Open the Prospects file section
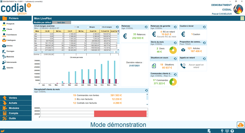The height and width of the screenshot is (133, 245). 9,24
